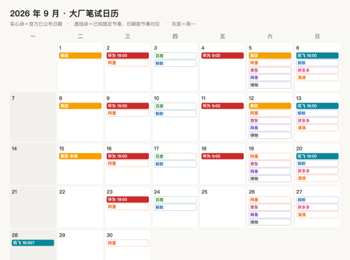Select the 阿里 block on September 9
The image size is (350, 260).
click(128, 113)
